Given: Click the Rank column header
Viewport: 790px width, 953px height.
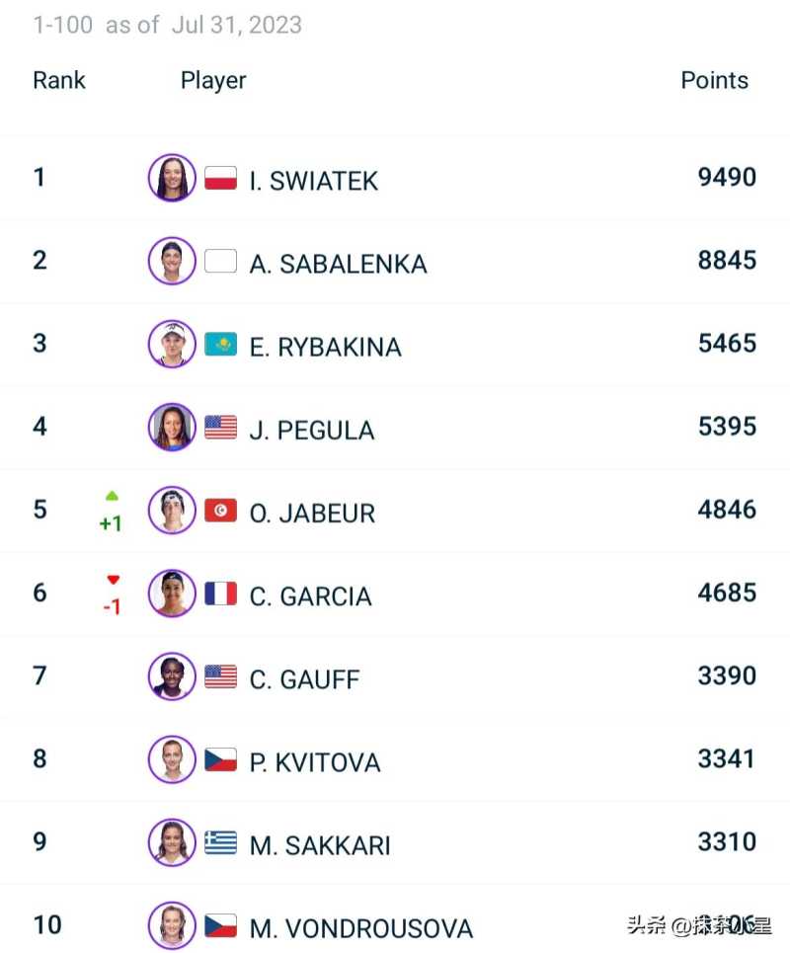Looking at the screenshot, I should click(59, 81).
